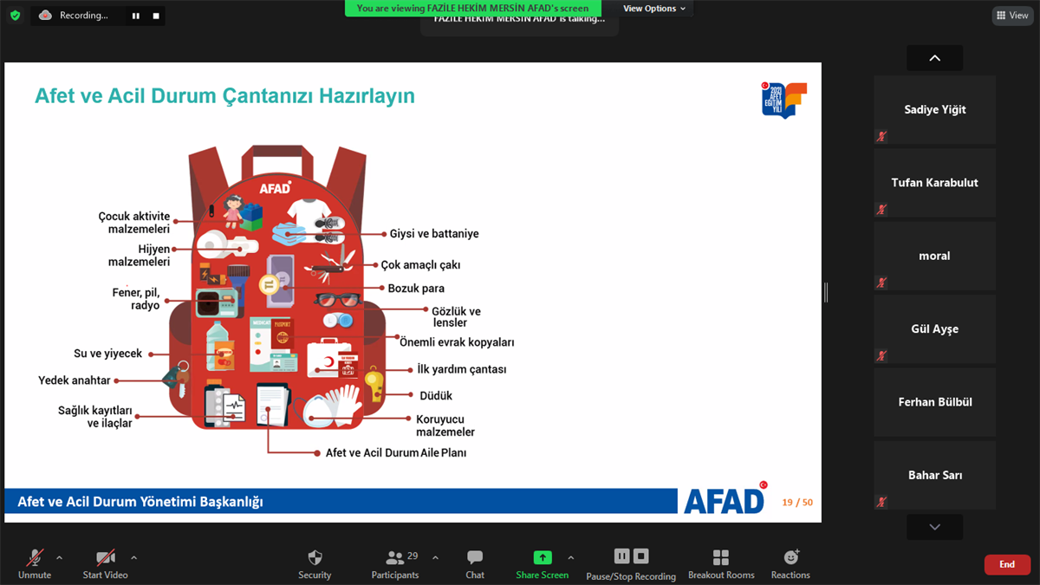Expand audio options arrow next to Unmute

tap(60, 557)
